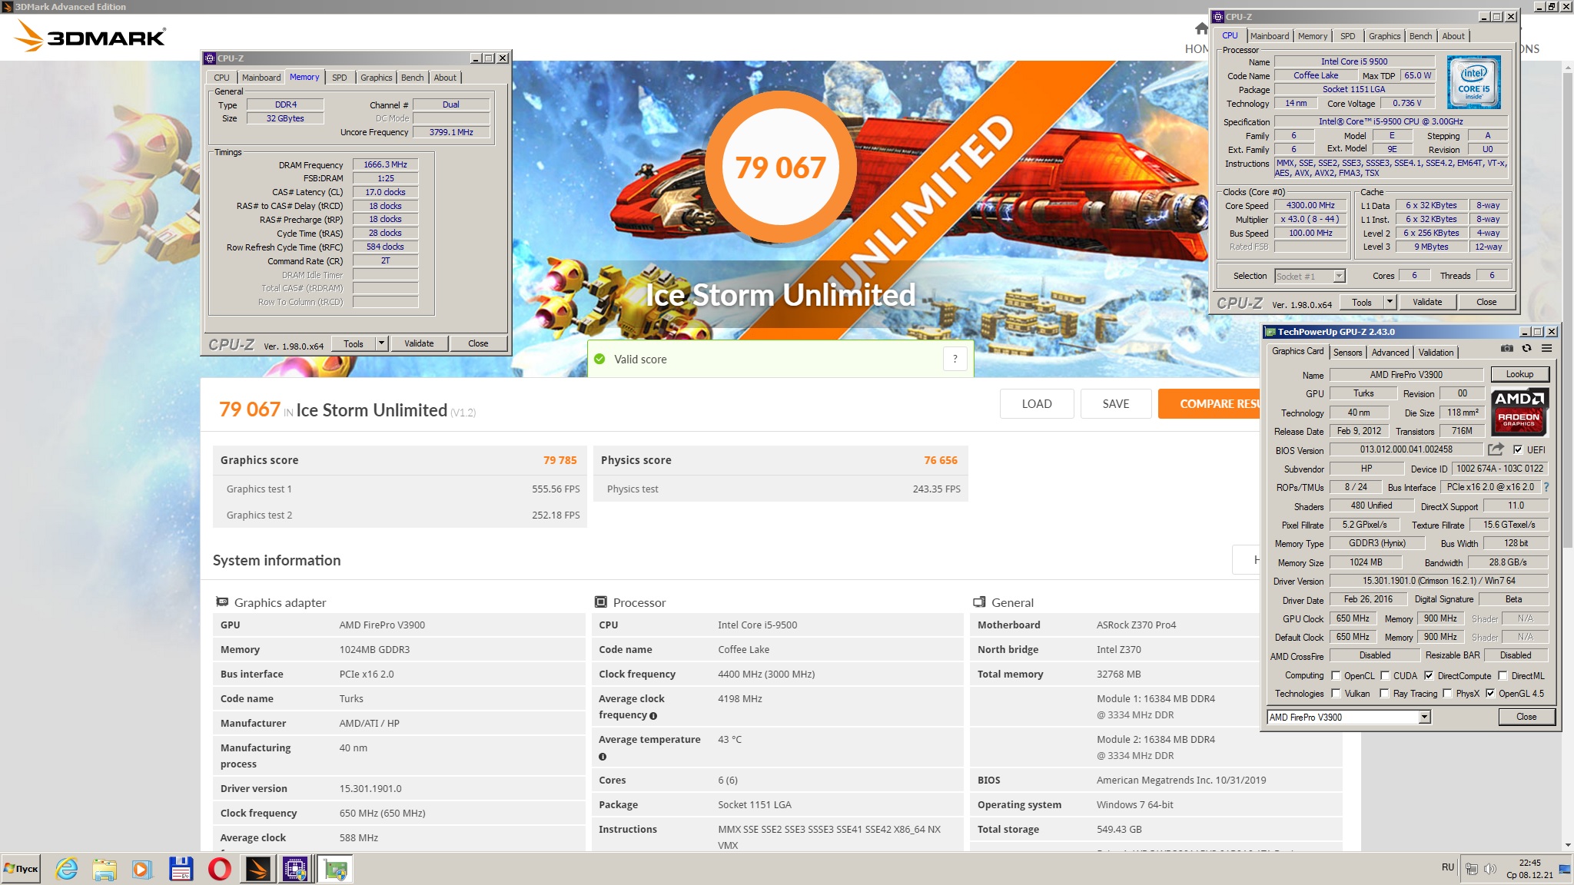Open the Bench tab in the CPU-Z CPU window
1574x885 pixels.
[1420, 36]
